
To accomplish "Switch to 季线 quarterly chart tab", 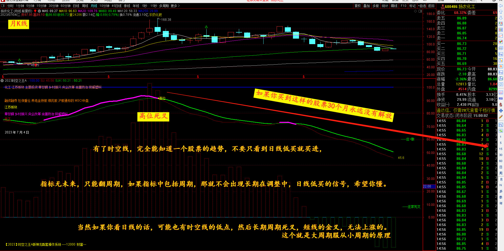I will pos(127,6).
